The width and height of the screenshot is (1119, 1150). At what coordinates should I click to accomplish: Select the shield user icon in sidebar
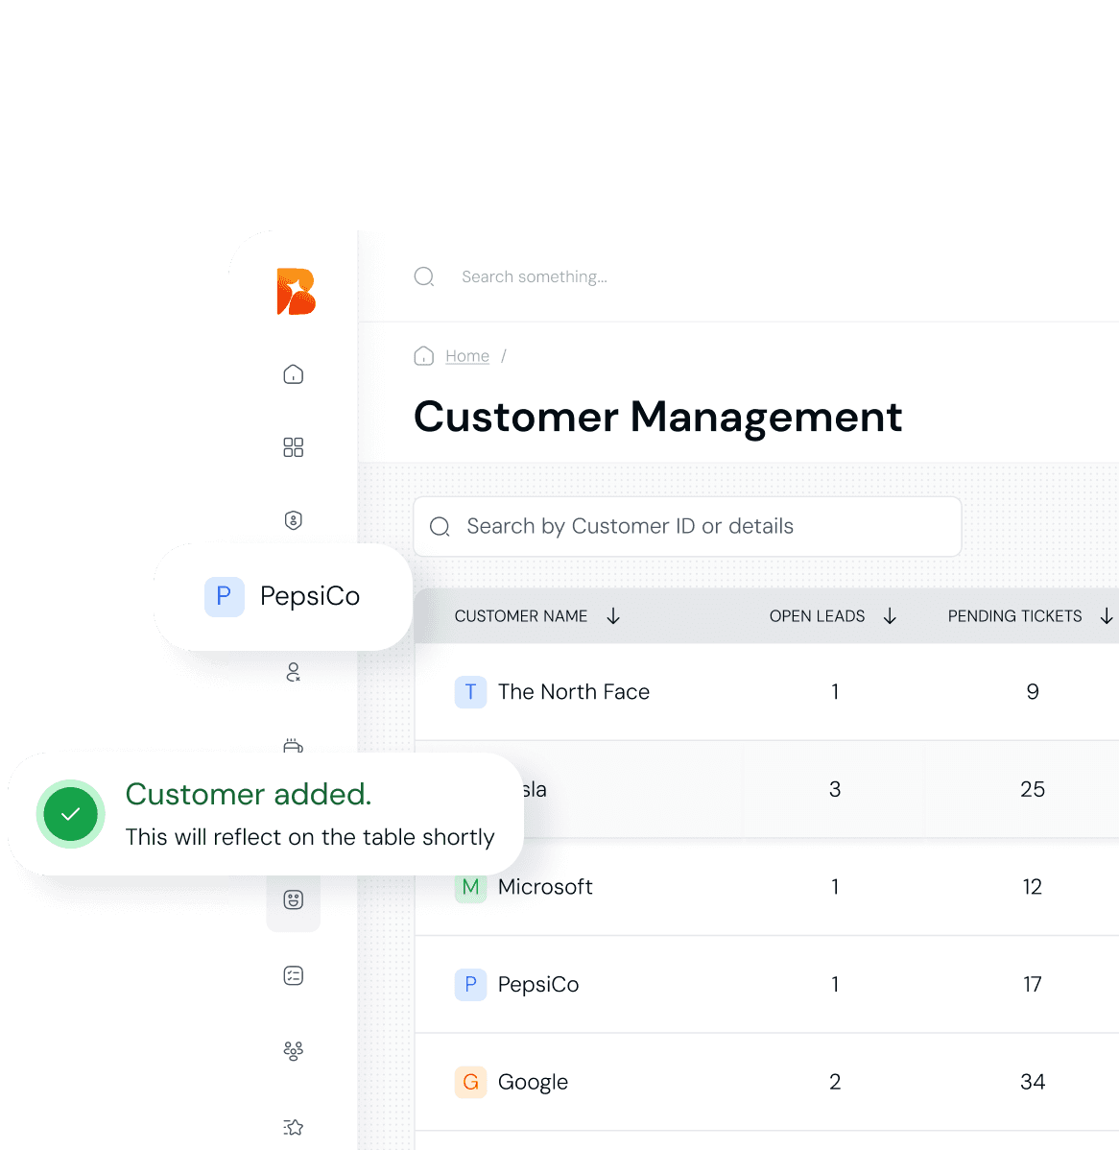point(294,520)
